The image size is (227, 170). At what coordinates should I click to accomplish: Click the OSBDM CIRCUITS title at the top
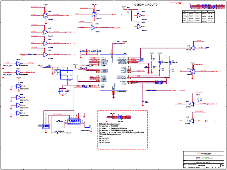coord(146,5)
